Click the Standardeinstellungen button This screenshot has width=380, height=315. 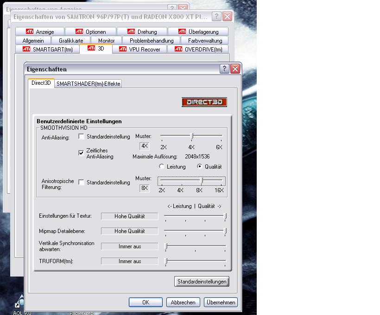point(202,282)
